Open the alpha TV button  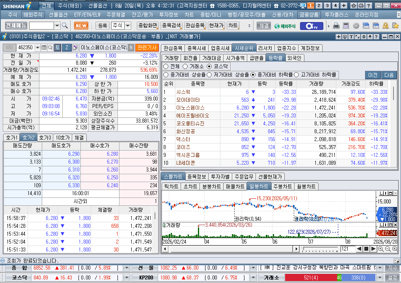click(x=311, y=26)
